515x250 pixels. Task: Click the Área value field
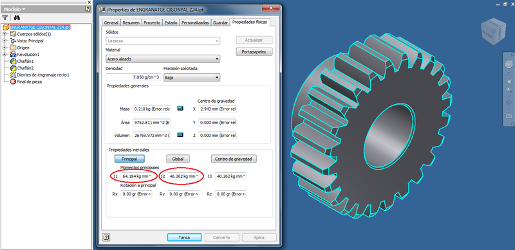(152, 123)
